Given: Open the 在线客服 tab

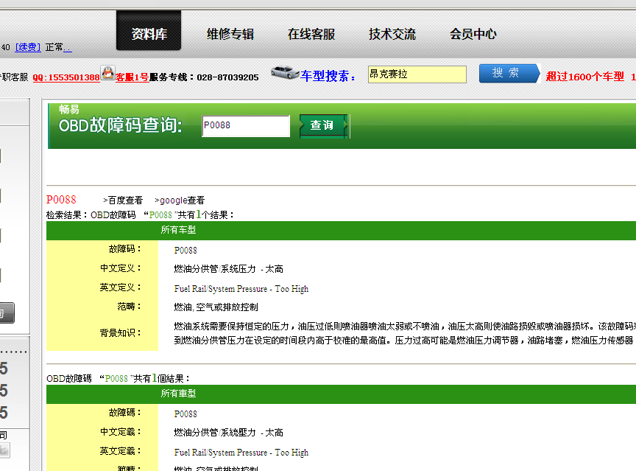Looking at the screenshot, I should 311,34.
